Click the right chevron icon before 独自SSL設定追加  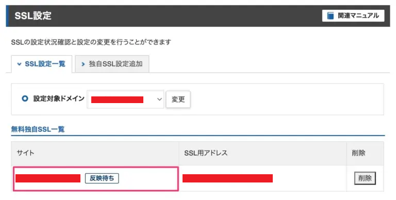coord(83,64)
